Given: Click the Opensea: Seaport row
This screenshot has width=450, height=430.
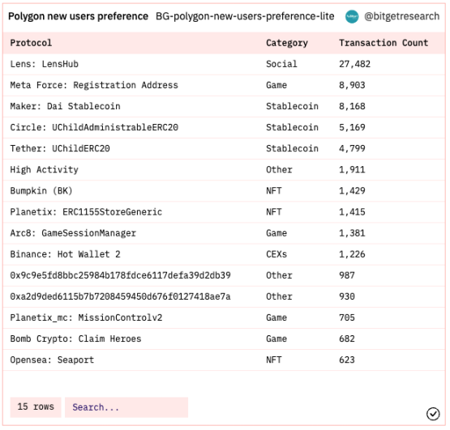Looking at the screenshot, I should click(x=224, y=360).
